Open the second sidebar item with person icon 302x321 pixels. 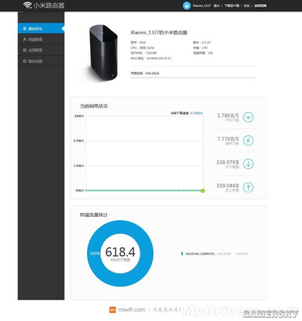tap(41, 39)
